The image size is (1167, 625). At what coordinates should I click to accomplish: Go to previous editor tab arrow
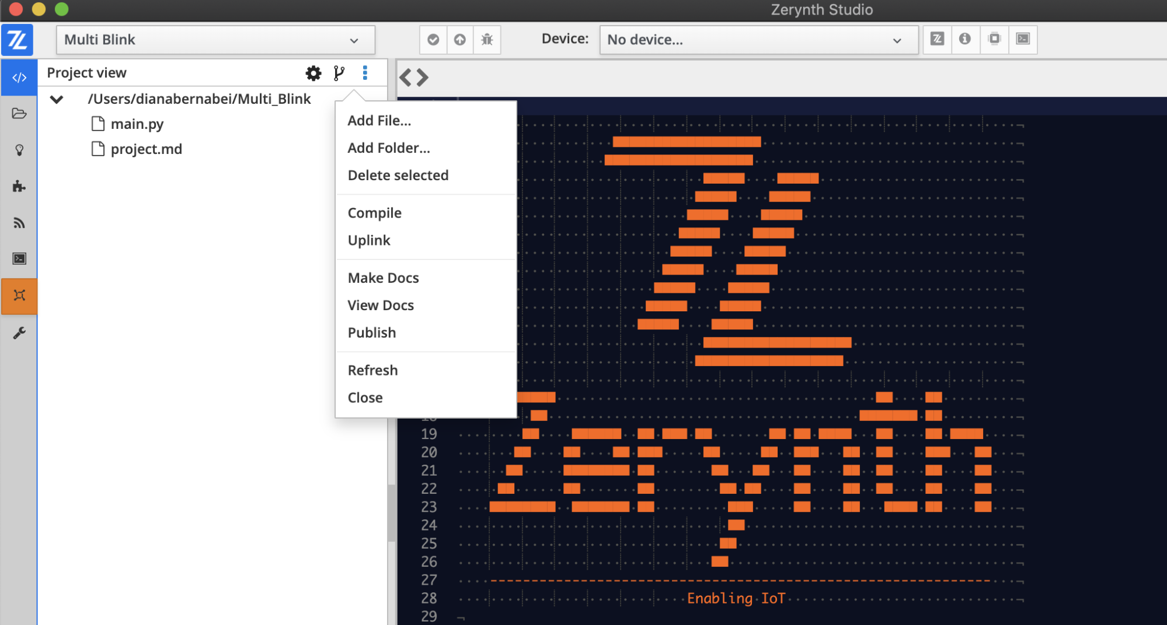pyautogui.click(x=406, y=77)
